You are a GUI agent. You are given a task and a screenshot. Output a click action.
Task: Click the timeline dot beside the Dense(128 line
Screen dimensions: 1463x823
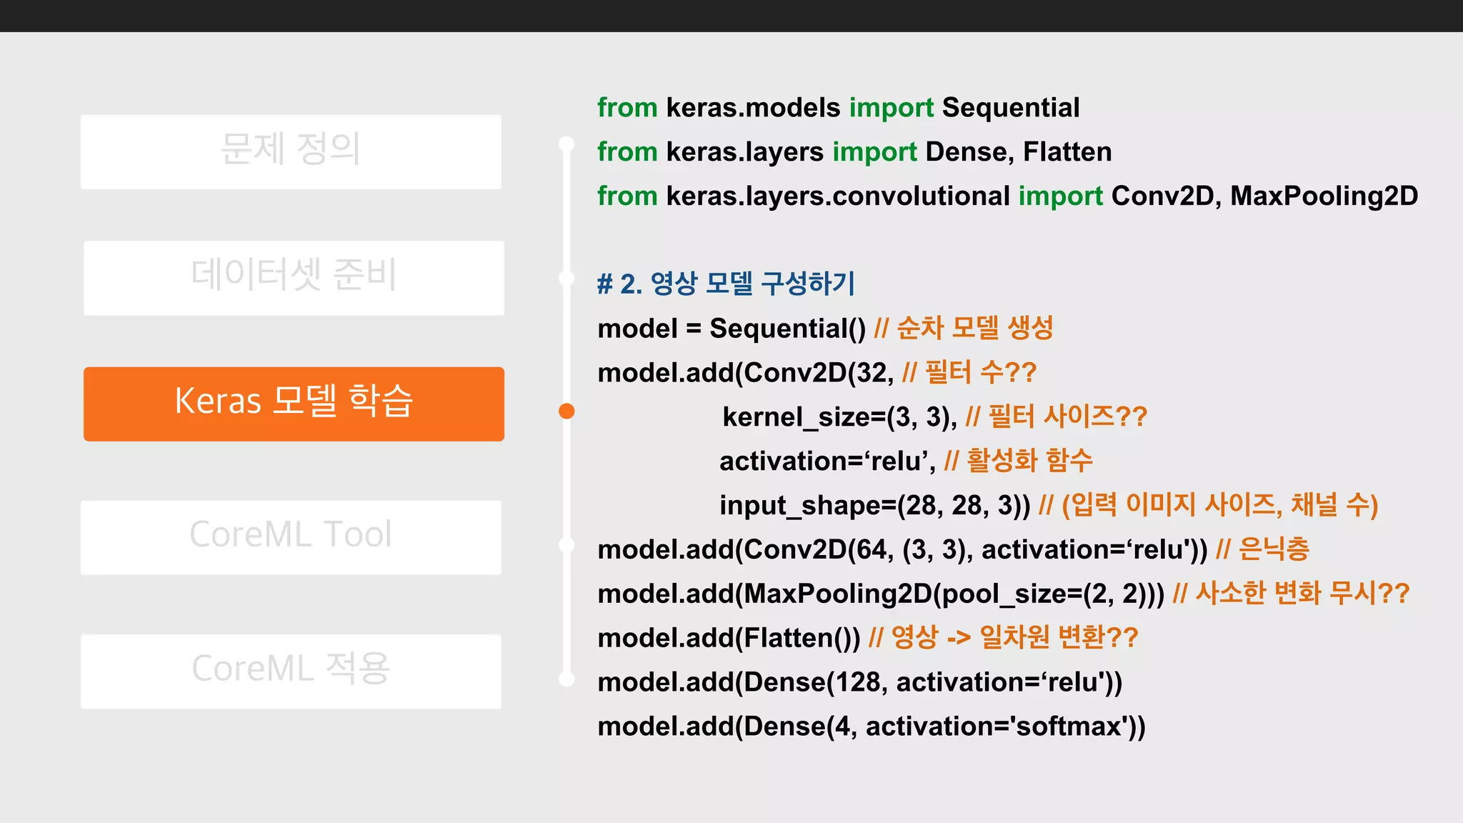566,679
